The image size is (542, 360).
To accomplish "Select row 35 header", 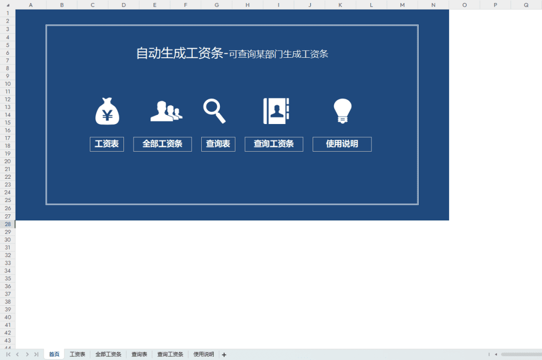I will coord(8,278).
